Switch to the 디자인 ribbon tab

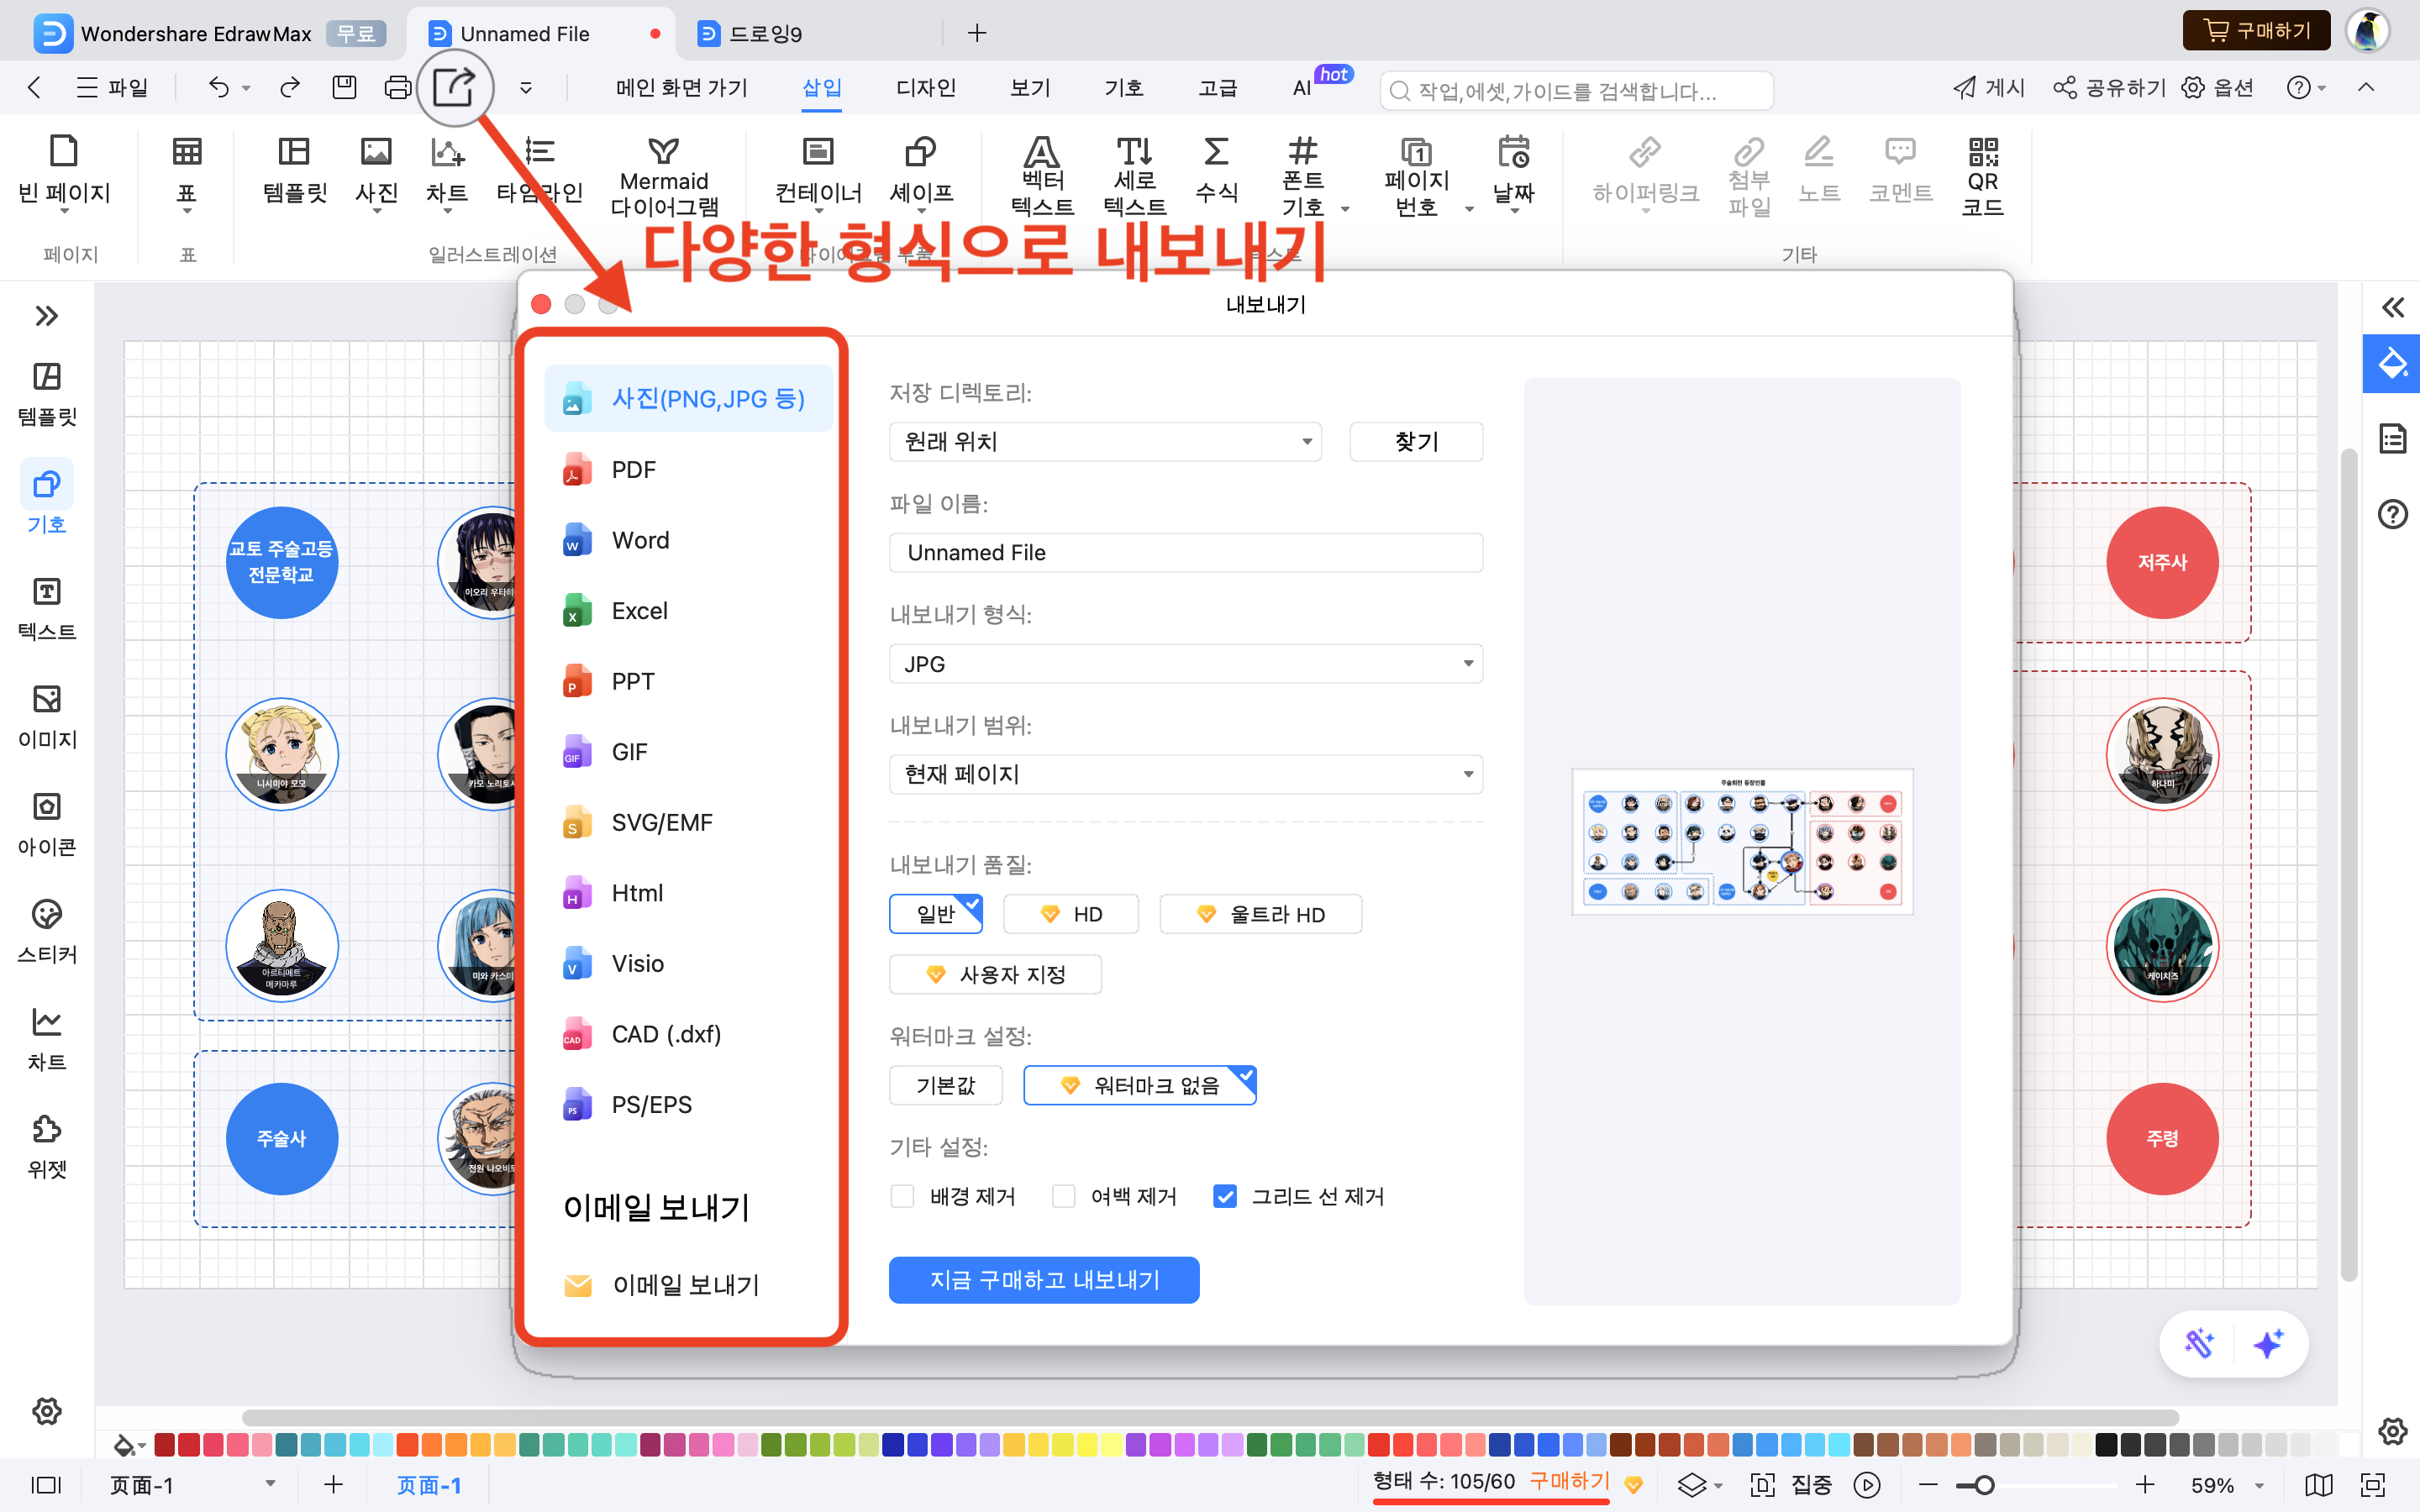pos(925,88)
